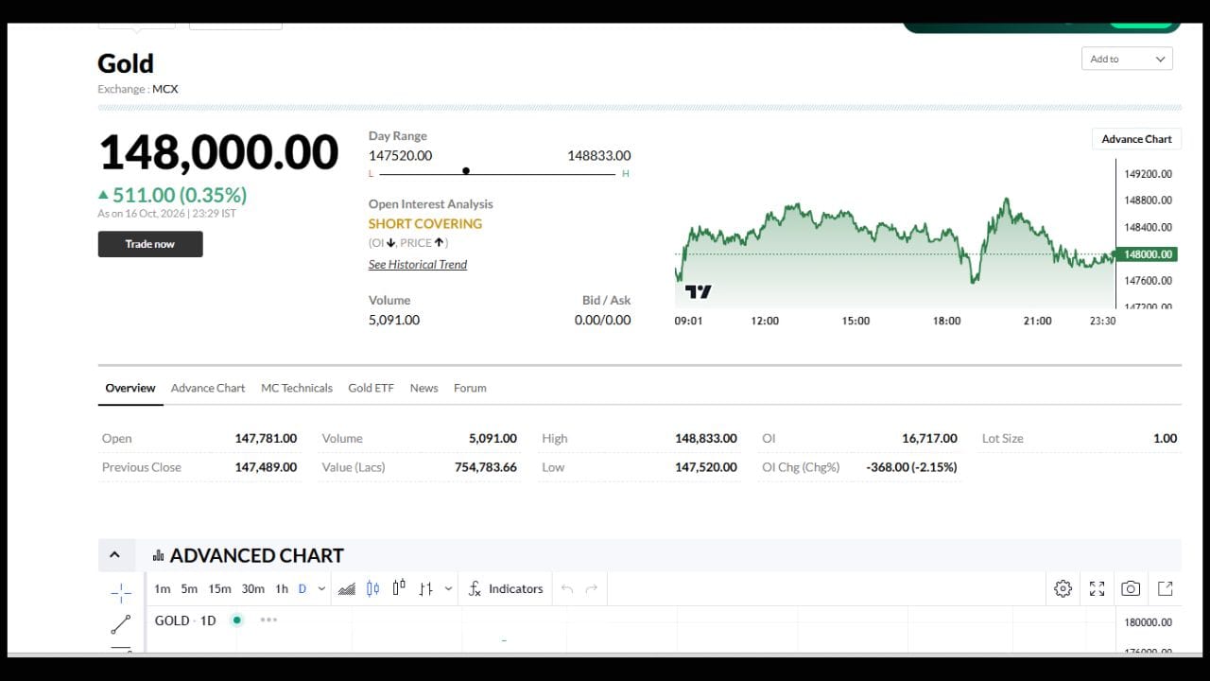Open MC Technicals tab
The image size is (1210, 681).
coord(297,388)
